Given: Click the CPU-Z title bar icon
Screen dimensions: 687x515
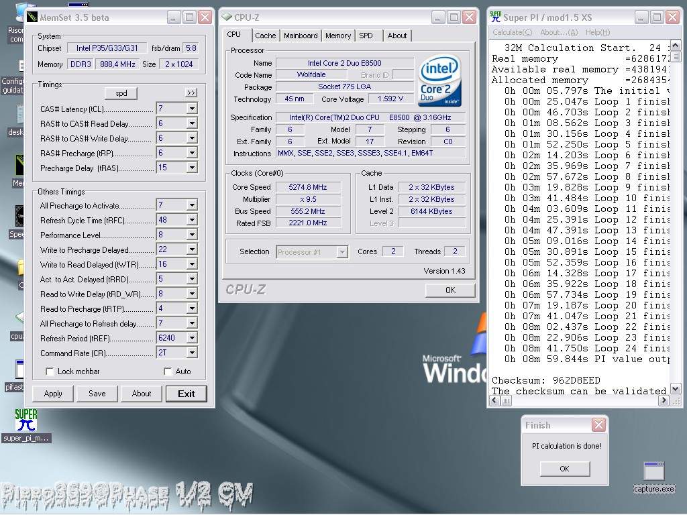Looking at the screenshot, I should click(x=227, y=17).
